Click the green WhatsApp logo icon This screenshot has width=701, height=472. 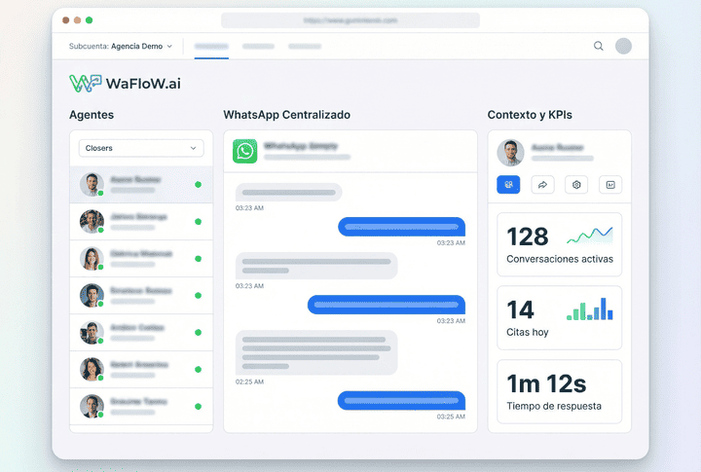[x=244, y=151]
